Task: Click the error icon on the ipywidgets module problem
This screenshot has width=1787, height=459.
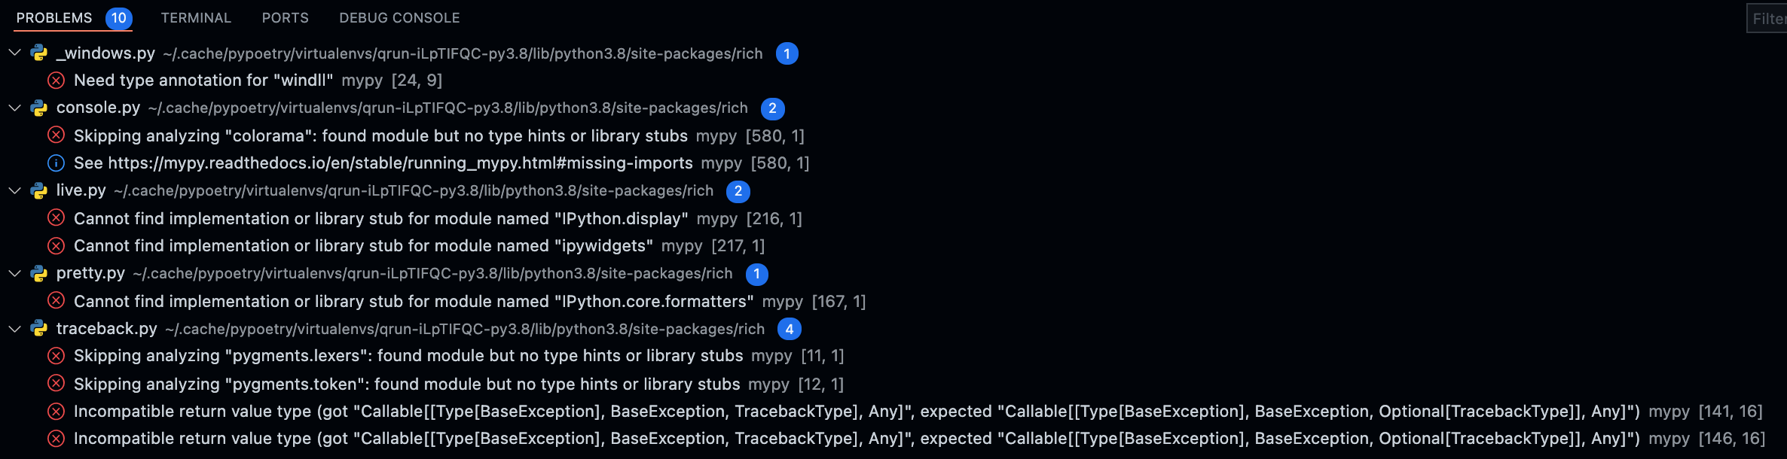Action: (x=55, y=245)
